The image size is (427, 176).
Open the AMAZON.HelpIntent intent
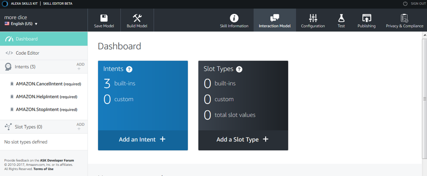coord(47,97)
